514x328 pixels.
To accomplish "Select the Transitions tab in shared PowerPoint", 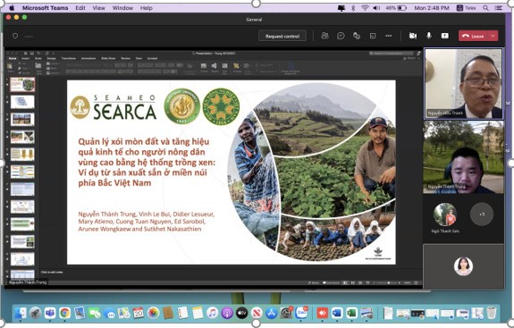I will (69, 58).
